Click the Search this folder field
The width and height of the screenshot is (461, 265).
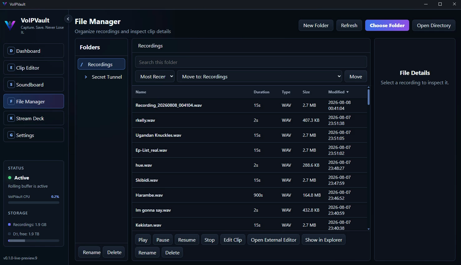(x=251, y=62)
